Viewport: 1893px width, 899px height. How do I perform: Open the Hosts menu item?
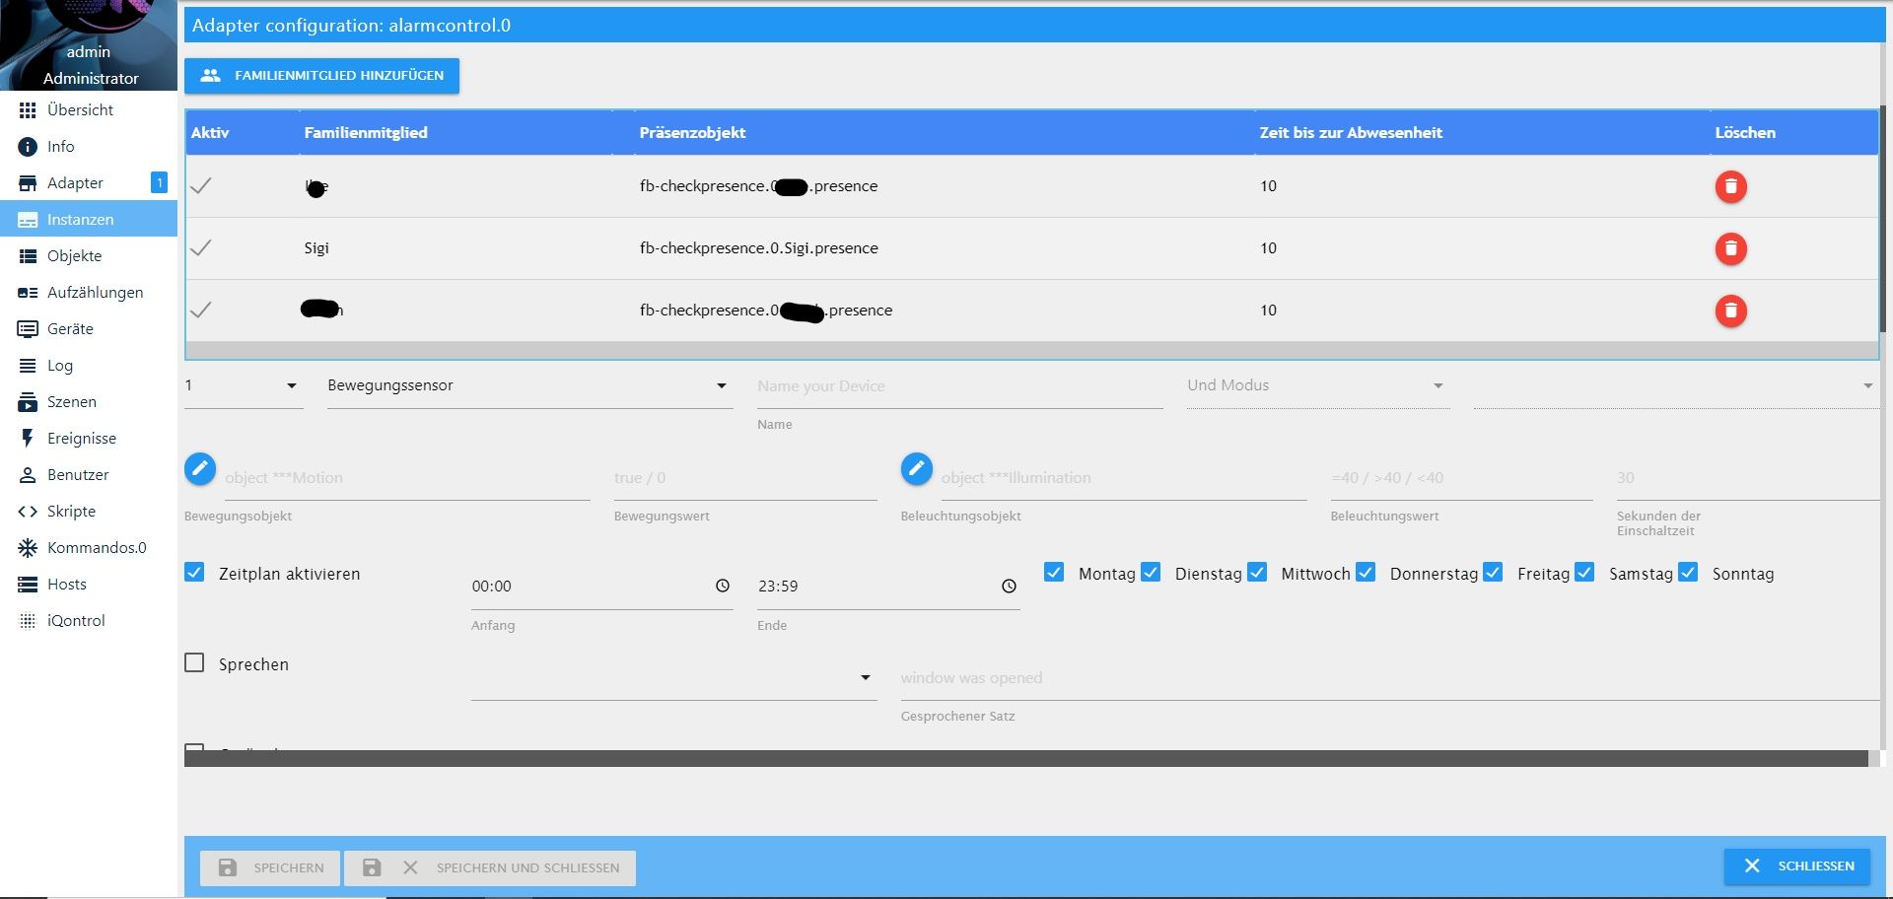(89, 585)
